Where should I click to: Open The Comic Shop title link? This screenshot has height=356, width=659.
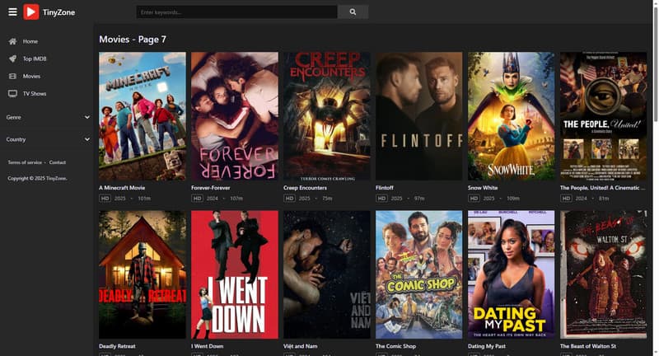pyautogui.click(x=395, y=346)
